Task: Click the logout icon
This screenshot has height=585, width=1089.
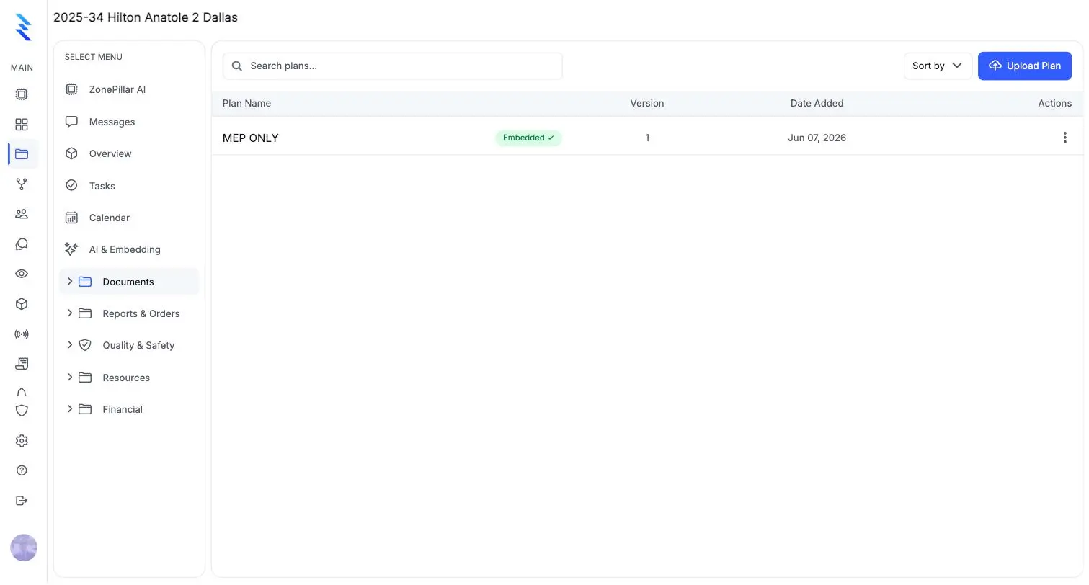Action: click(22, 501)
